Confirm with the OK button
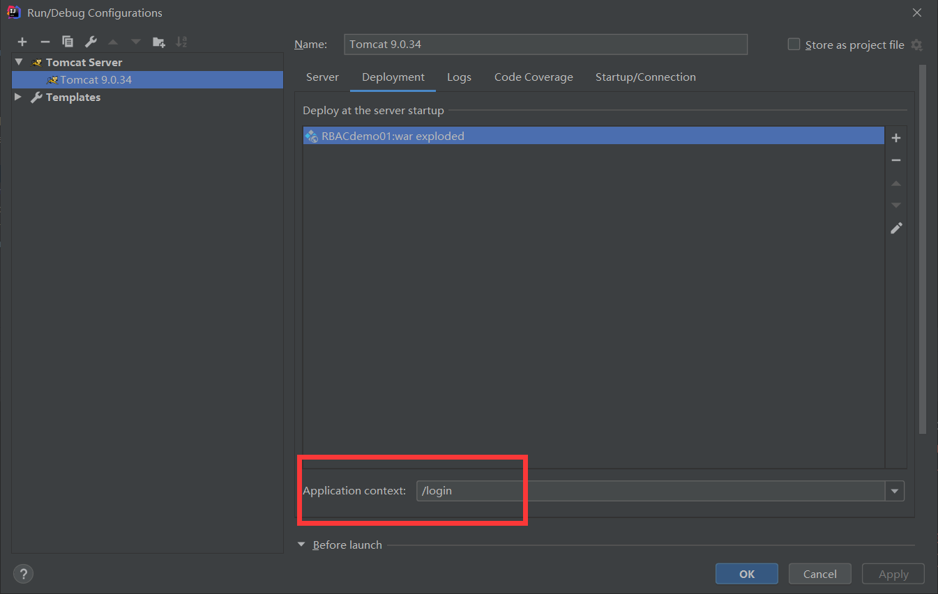The height and width of the screenshot is (594, 938). (x=747, y=574)
